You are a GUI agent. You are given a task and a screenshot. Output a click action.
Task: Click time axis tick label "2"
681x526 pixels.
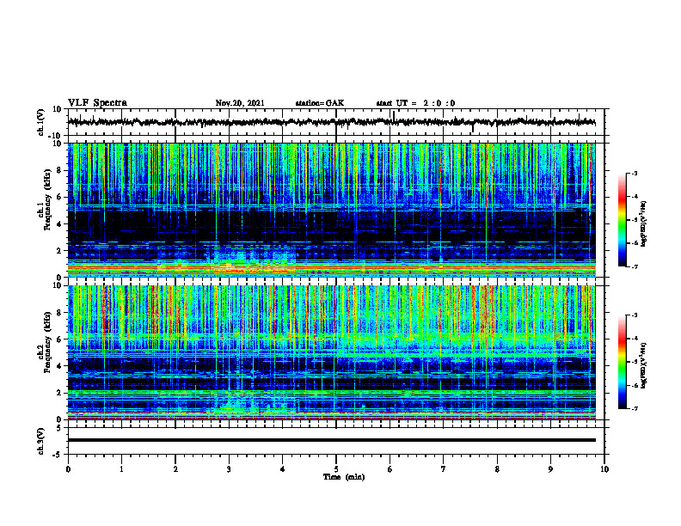[x=175, y=469]
